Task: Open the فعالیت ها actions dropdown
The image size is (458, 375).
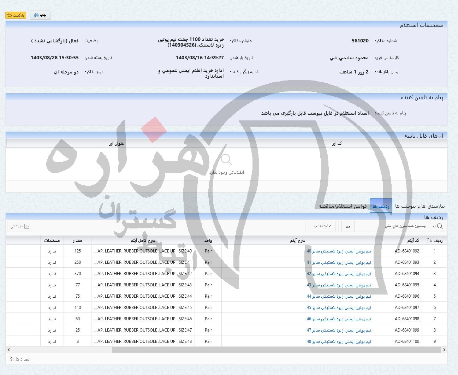Action: pos(322,226)
